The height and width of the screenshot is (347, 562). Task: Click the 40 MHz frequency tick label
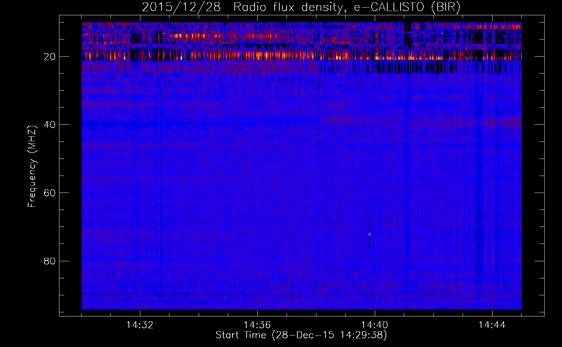50,124
